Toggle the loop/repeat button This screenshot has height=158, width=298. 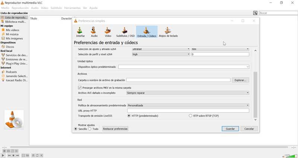click(x=38, y=155)
